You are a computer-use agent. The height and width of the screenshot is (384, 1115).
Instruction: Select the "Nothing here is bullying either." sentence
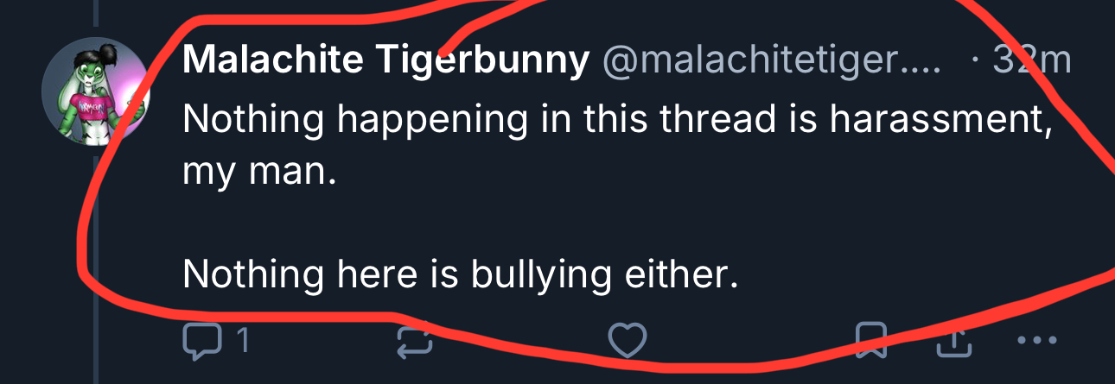pyautogui.click(x=460, y=274)
